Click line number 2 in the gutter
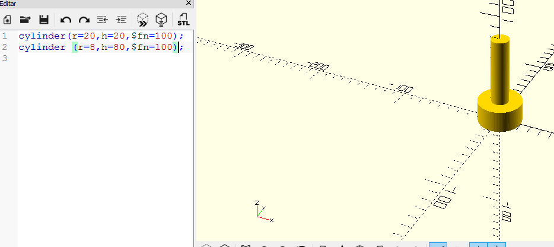 point(5,47)
